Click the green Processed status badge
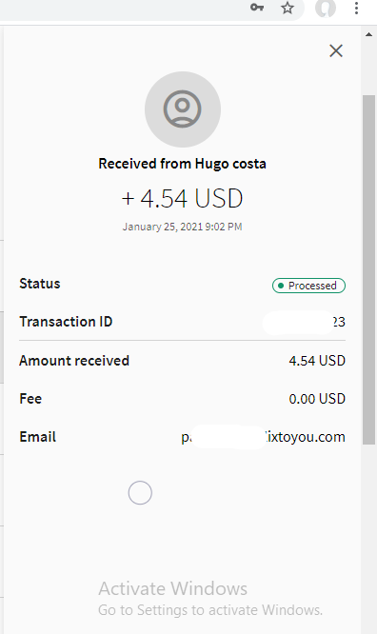The width and height of the screenshot is (377, 634). pos(308,286)
